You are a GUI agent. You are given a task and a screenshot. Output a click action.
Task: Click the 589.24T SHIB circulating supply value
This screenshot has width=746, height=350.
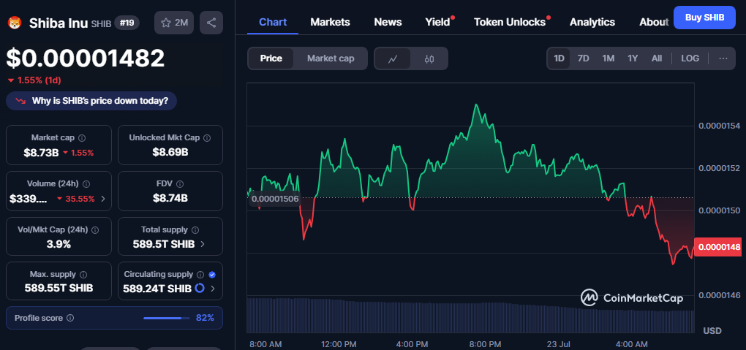157,288
